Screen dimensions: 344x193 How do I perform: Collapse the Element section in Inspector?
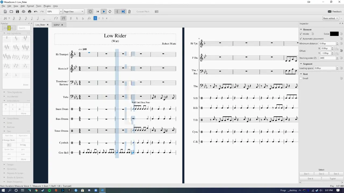tap(301, 29)
